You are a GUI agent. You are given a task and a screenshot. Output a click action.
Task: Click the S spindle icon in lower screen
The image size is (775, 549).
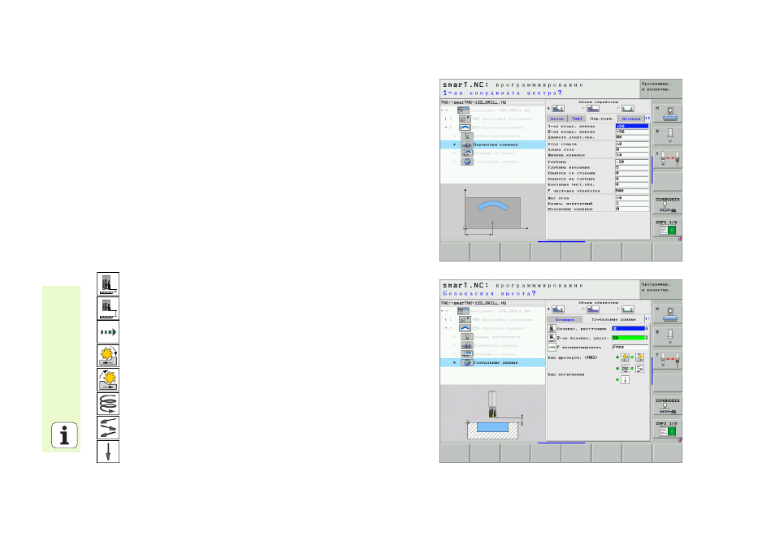(667, 336)
